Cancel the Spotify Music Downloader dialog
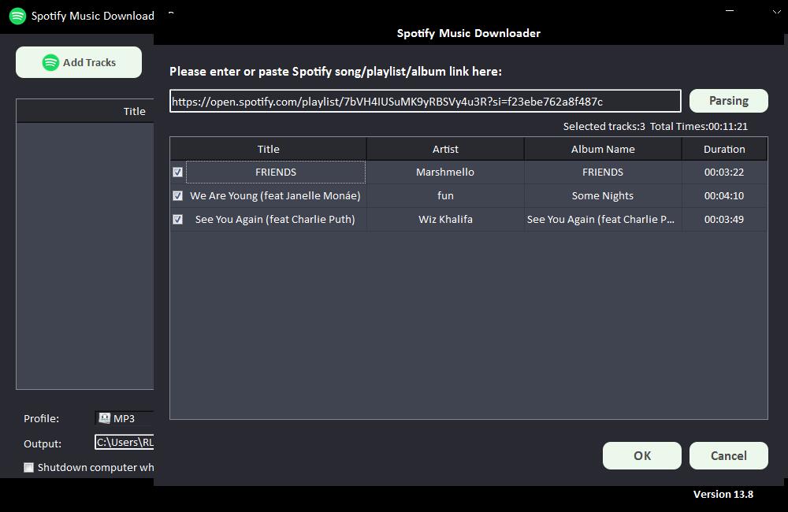 click(x=728, y=455)
